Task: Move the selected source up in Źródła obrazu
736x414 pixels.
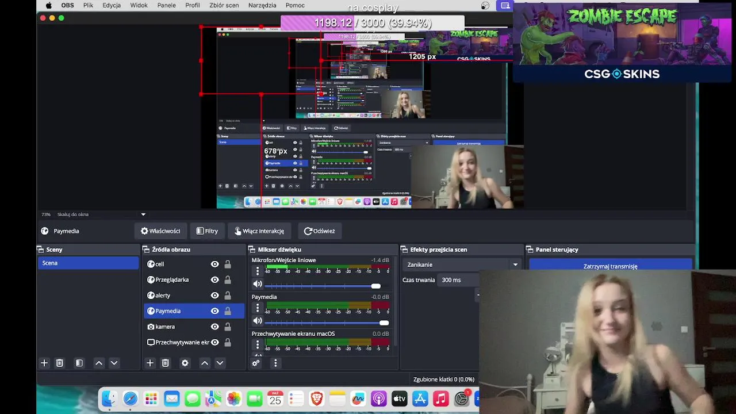Action: pyautogui.click(x=205, y=363)
